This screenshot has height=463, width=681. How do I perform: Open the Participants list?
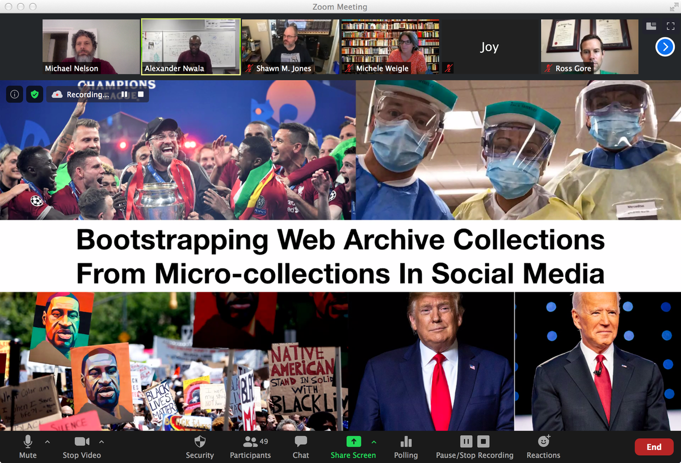pos(250,447)
